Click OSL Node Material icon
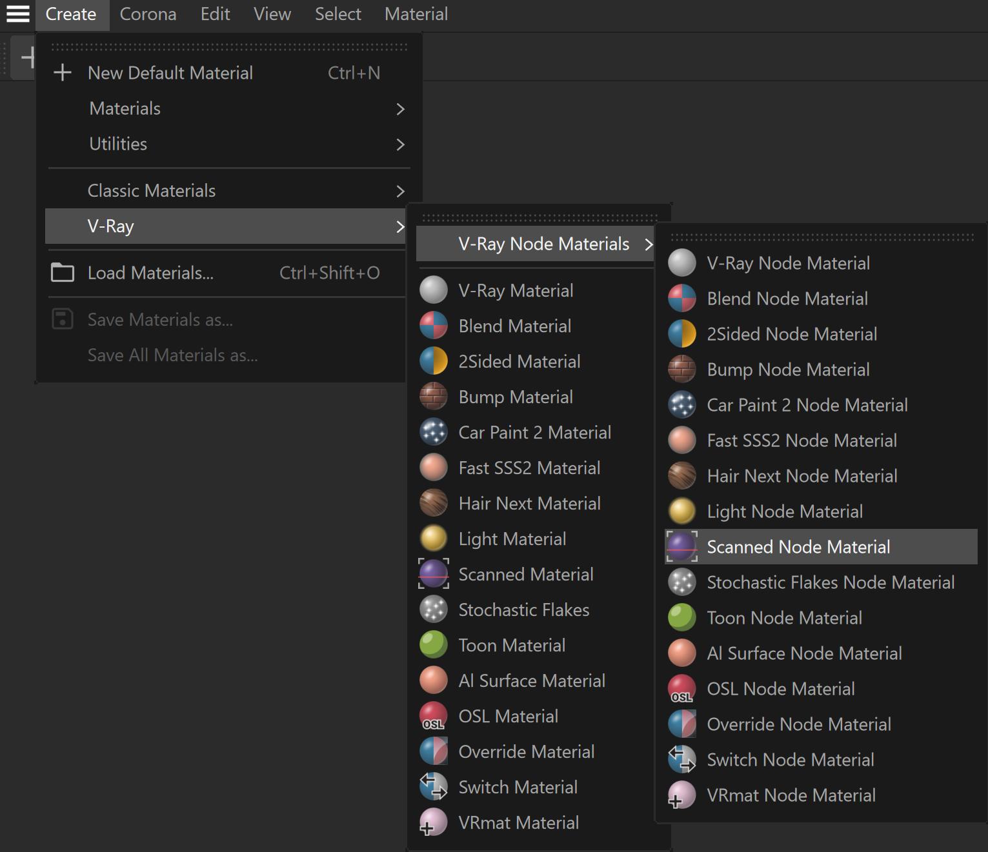Image resolution: width=988 pixels, height=852 pixels. pos(682,689)
